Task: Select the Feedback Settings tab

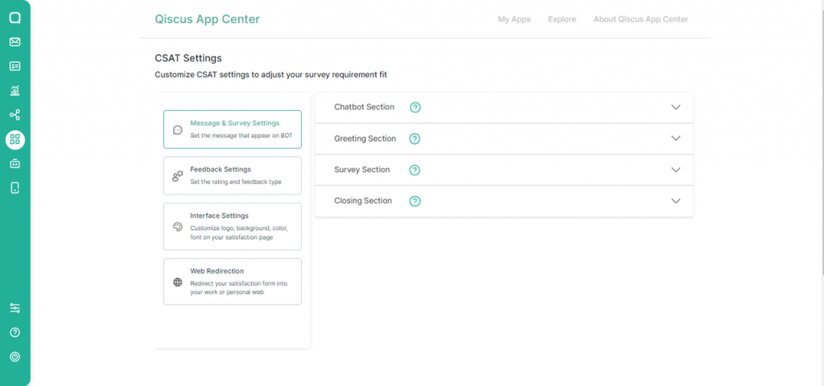Action: tap(232, 175)
